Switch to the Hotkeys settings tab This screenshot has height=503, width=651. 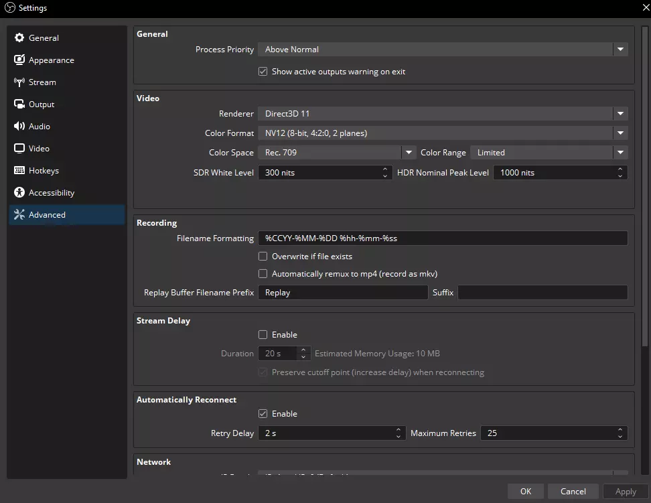point(44,171)
